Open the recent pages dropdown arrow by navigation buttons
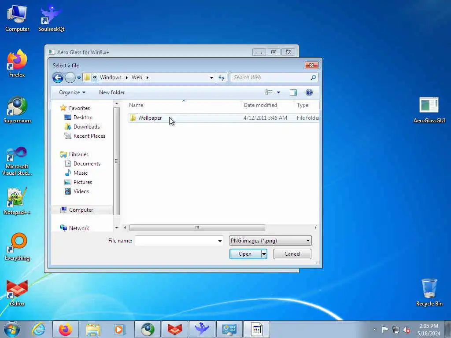Image resolution: width=451 pixels, height=338 pixels. (x=79, y=77)
